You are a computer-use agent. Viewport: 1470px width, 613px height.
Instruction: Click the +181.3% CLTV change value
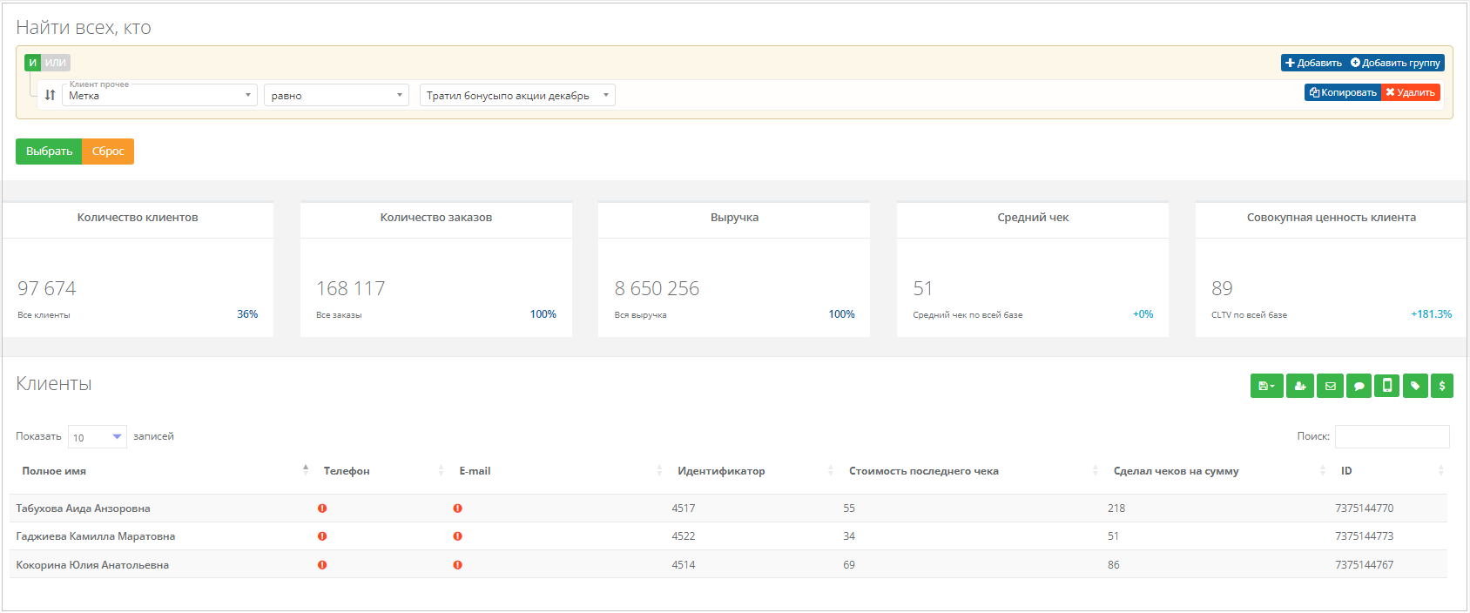1432,314
